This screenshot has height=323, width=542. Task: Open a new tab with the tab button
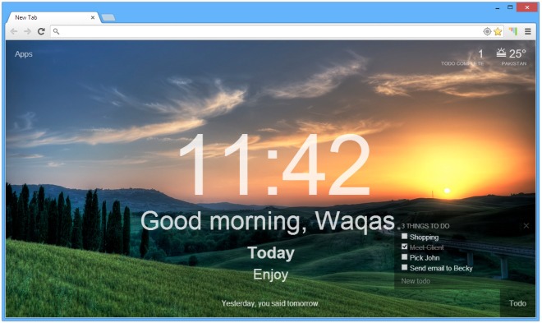coord(108,17)
